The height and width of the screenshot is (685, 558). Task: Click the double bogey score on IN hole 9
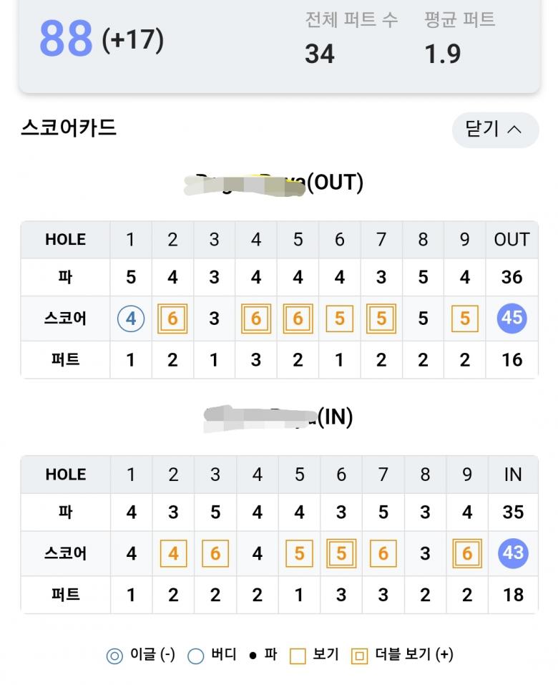[x=467, y=553]
